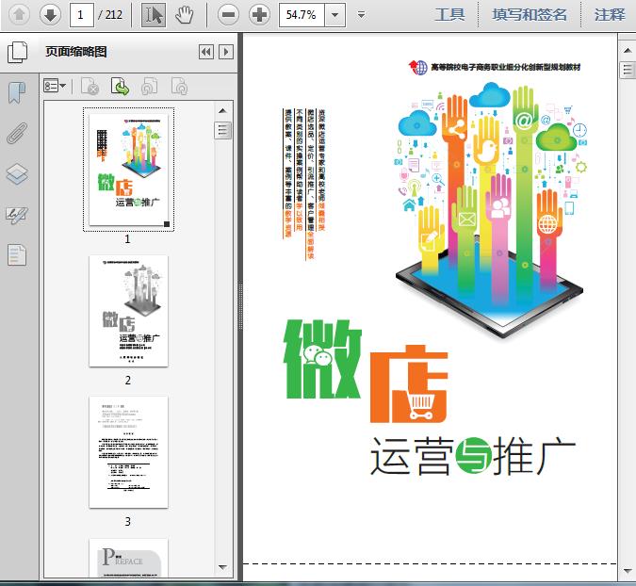Open the thumbnail options menu dropdown
The image size is (636, 586).
(55, 86)
